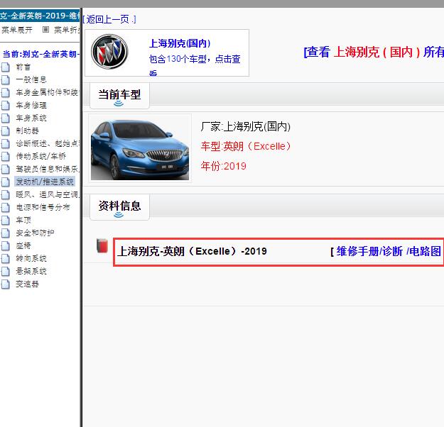The width and height of the screenshot is (444, 427).
Task: Open the 前言 chapter
Action: click(x=23, y=67)
